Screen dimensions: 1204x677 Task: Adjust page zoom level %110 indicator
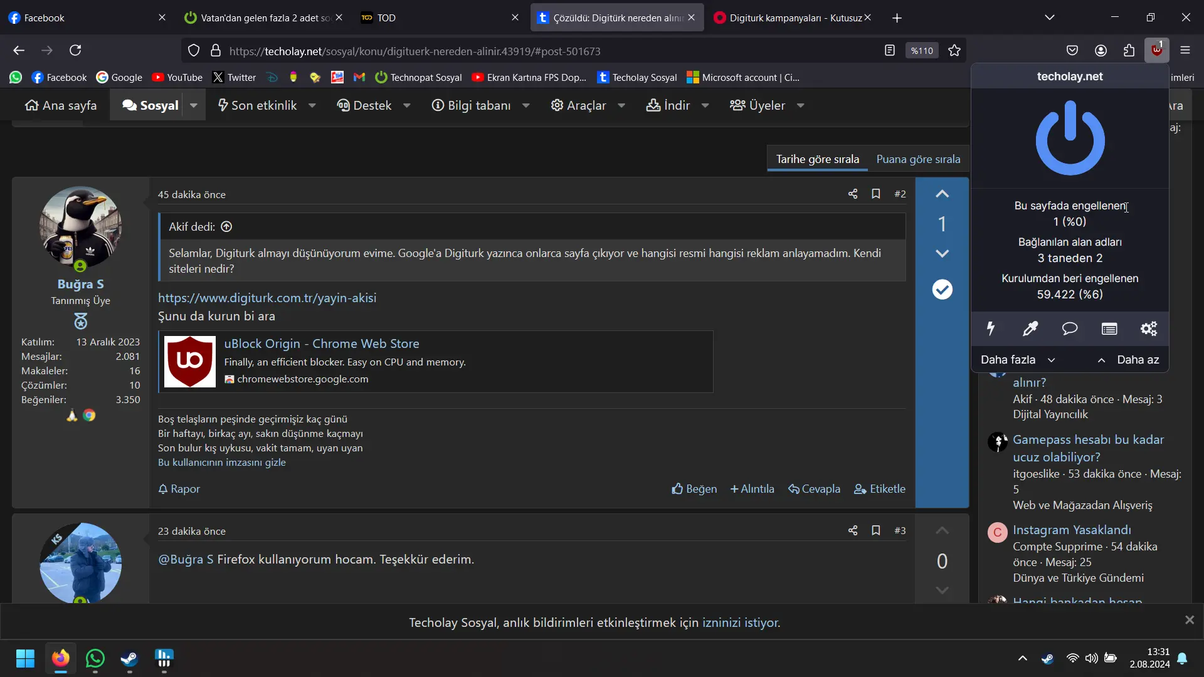[x=922, y=51]
